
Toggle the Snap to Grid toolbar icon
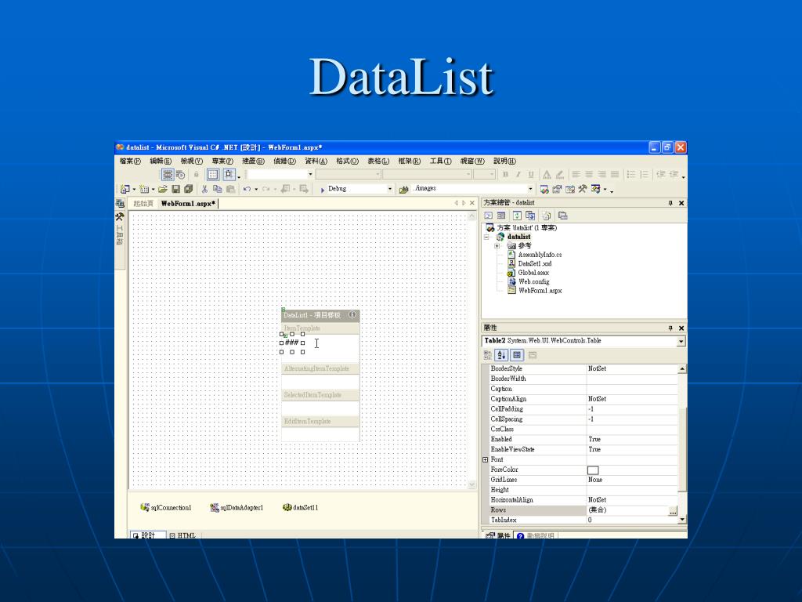229,175
